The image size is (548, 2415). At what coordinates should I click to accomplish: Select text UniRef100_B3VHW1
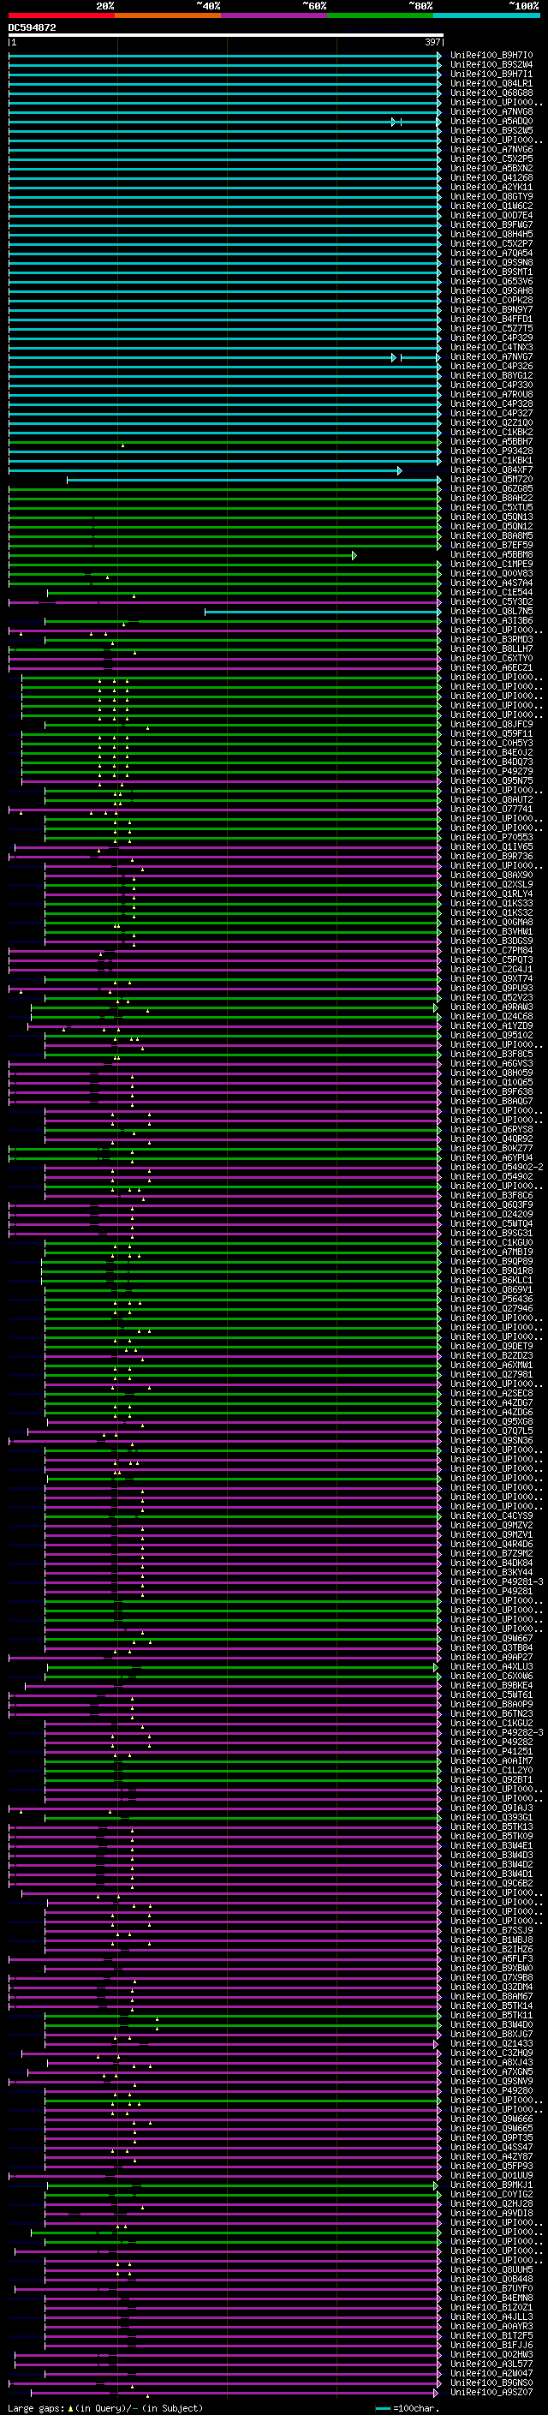(x=491, y=931)
